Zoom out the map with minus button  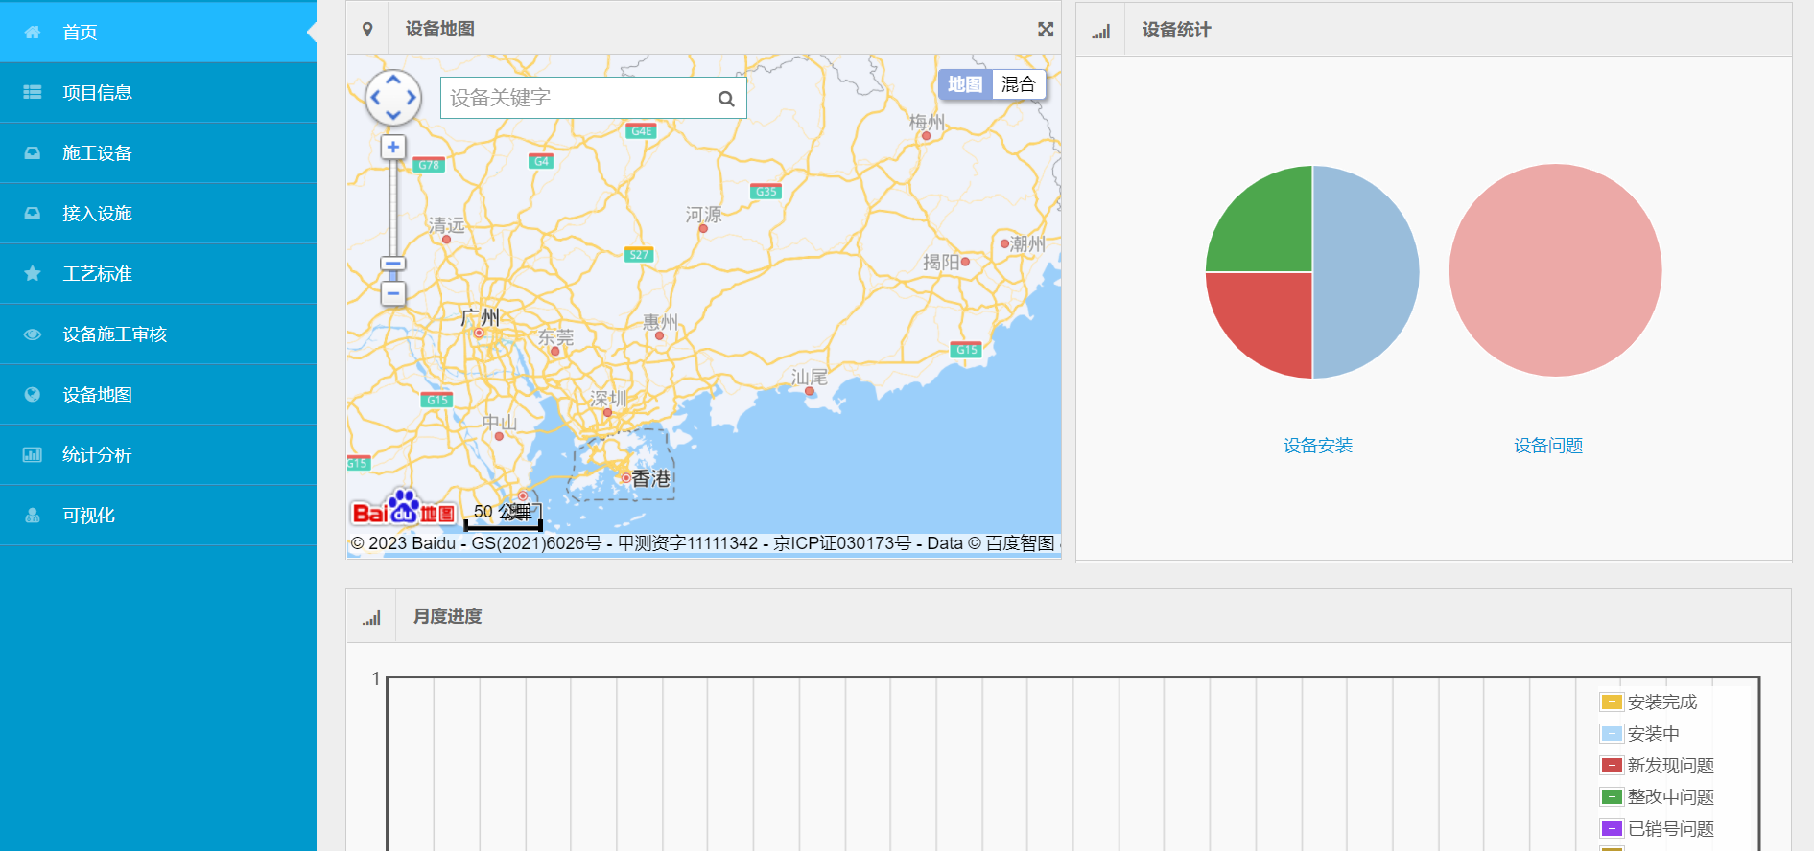point(392,293)
